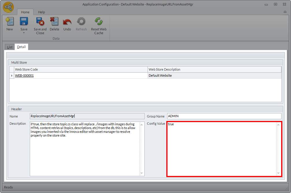This screenshot has height=193, width=291.
Task: Click the New record icon
Action: (10, 22)
